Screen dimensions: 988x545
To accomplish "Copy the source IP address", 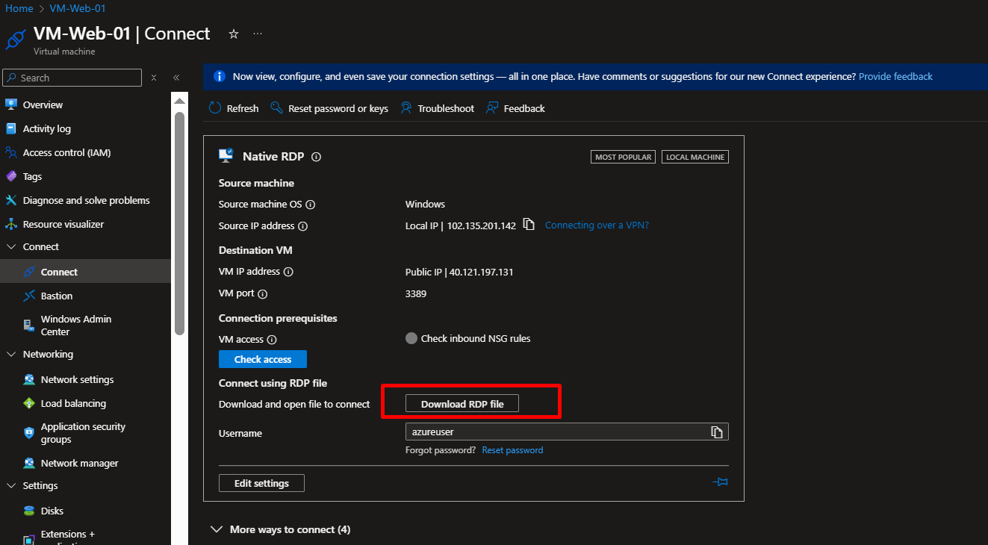I will pos(529,225).
